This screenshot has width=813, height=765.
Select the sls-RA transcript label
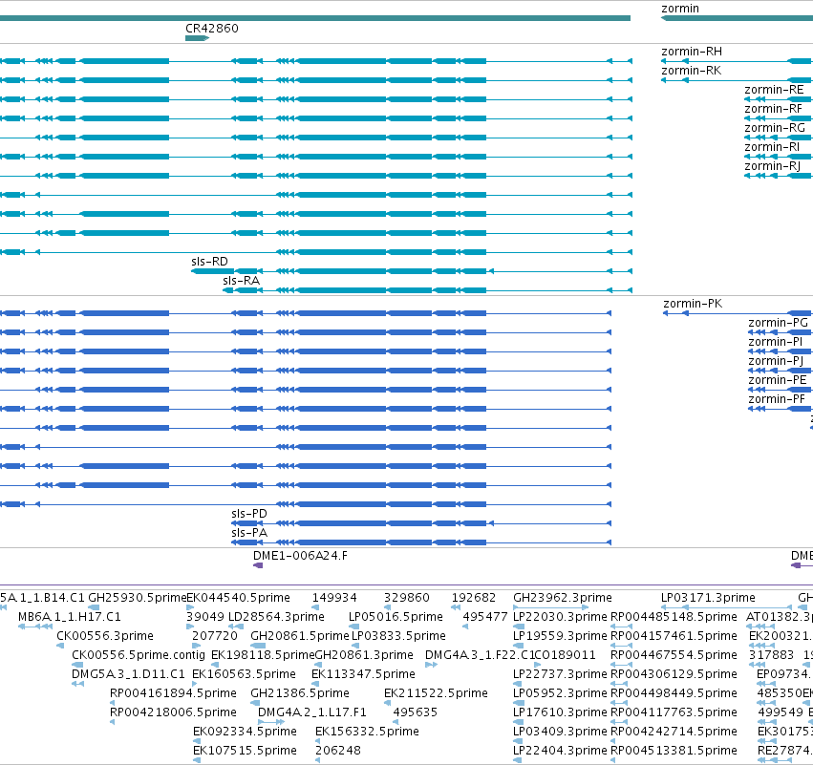(x=241, y=281)
